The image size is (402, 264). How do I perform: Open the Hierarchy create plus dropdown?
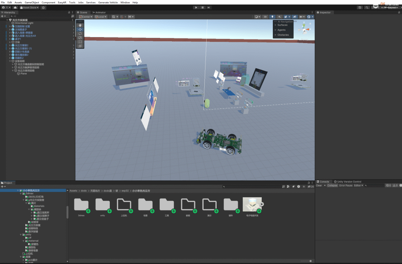(x=3, y=16)
